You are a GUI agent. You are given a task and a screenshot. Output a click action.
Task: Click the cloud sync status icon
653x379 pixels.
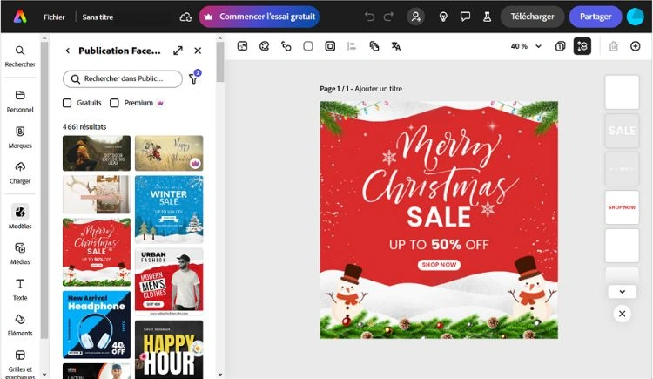(185, 17)
